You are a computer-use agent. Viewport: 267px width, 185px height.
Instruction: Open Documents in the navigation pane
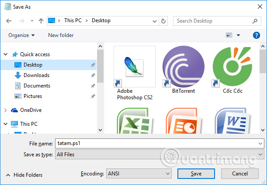37,86
